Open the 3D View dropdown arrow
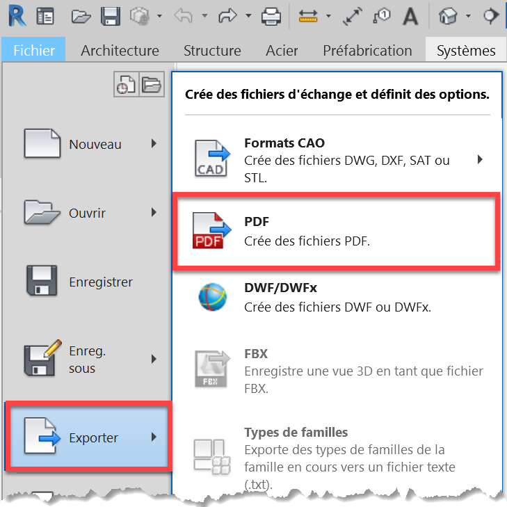 pos(468,15)
